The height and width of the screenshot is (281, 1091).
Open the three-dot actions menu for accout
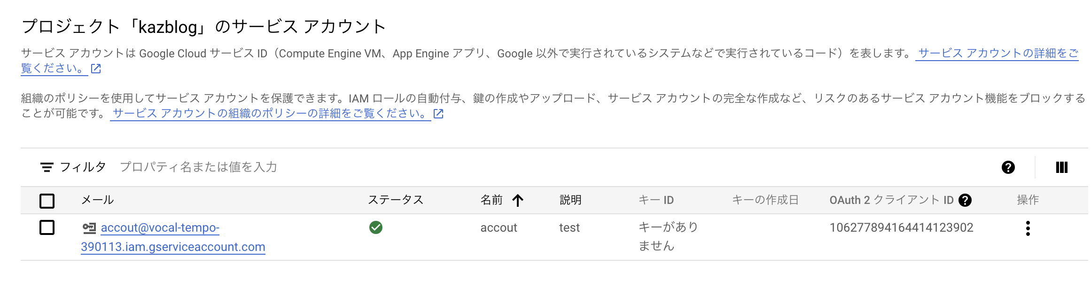(1028, 228)
